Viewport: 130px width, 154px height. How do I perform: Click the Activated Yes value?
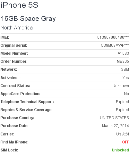coord(126,78)
